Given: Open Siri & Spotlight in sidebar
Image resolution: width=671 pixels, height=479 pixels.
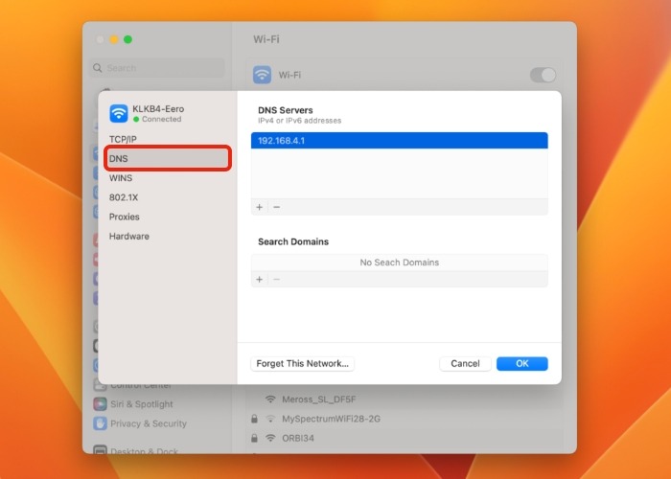Looking at the screenshot, I should pyautogui.click(x=141, y=404).
